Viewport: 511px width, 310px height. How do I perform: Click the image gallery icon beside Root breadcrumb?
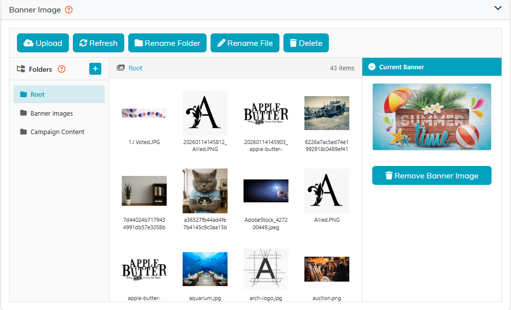click(121, 68)
